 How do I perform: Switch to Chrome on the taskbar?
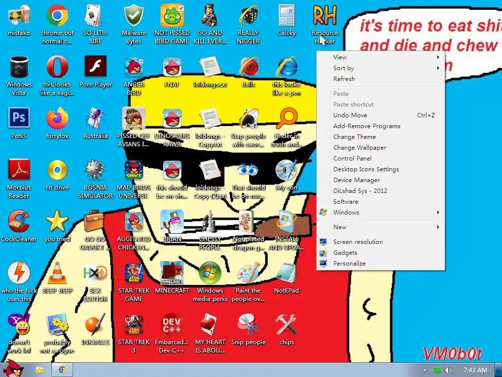62,370
